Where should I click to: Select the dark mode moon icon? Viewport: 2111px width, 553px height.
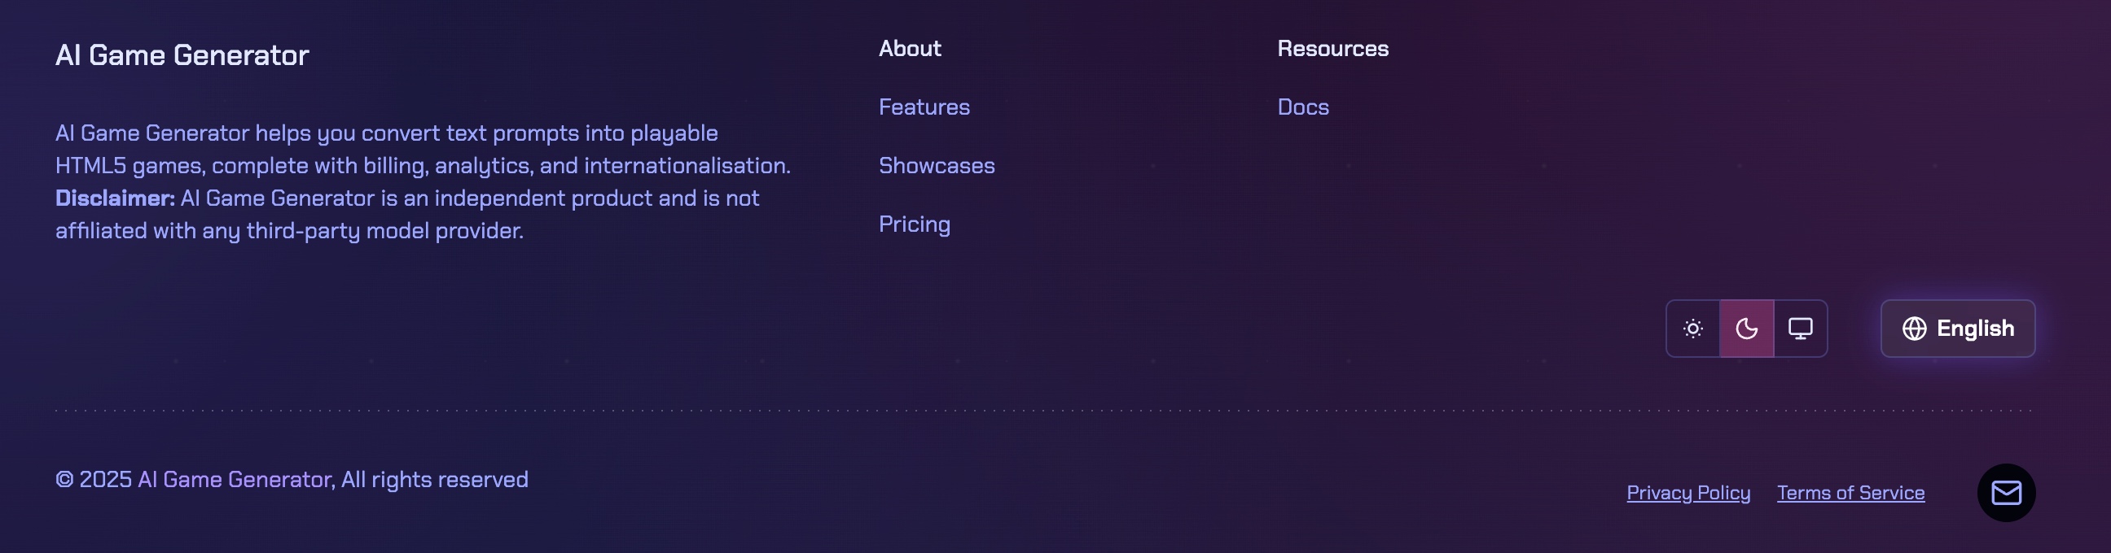pos(1746,329)
